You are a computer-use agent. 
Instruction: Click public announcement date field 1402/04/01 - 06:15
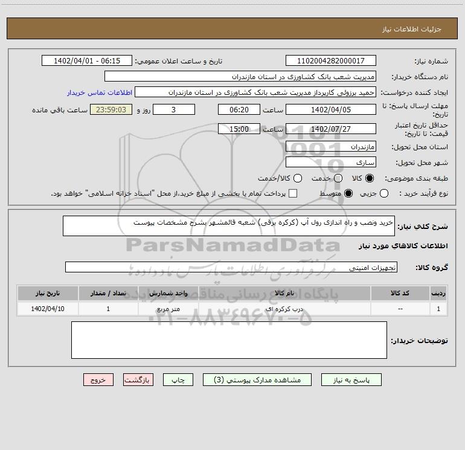87,60
